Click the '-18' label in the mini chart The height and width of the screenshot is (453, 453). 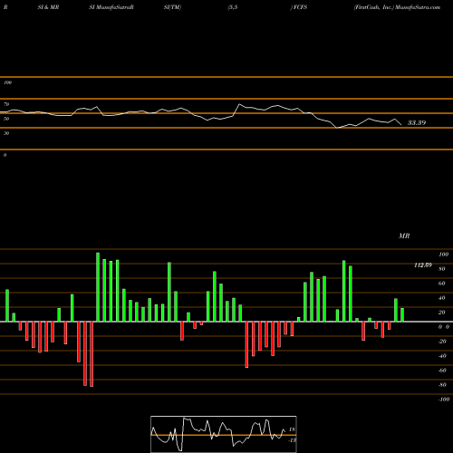tap(292, 440)
